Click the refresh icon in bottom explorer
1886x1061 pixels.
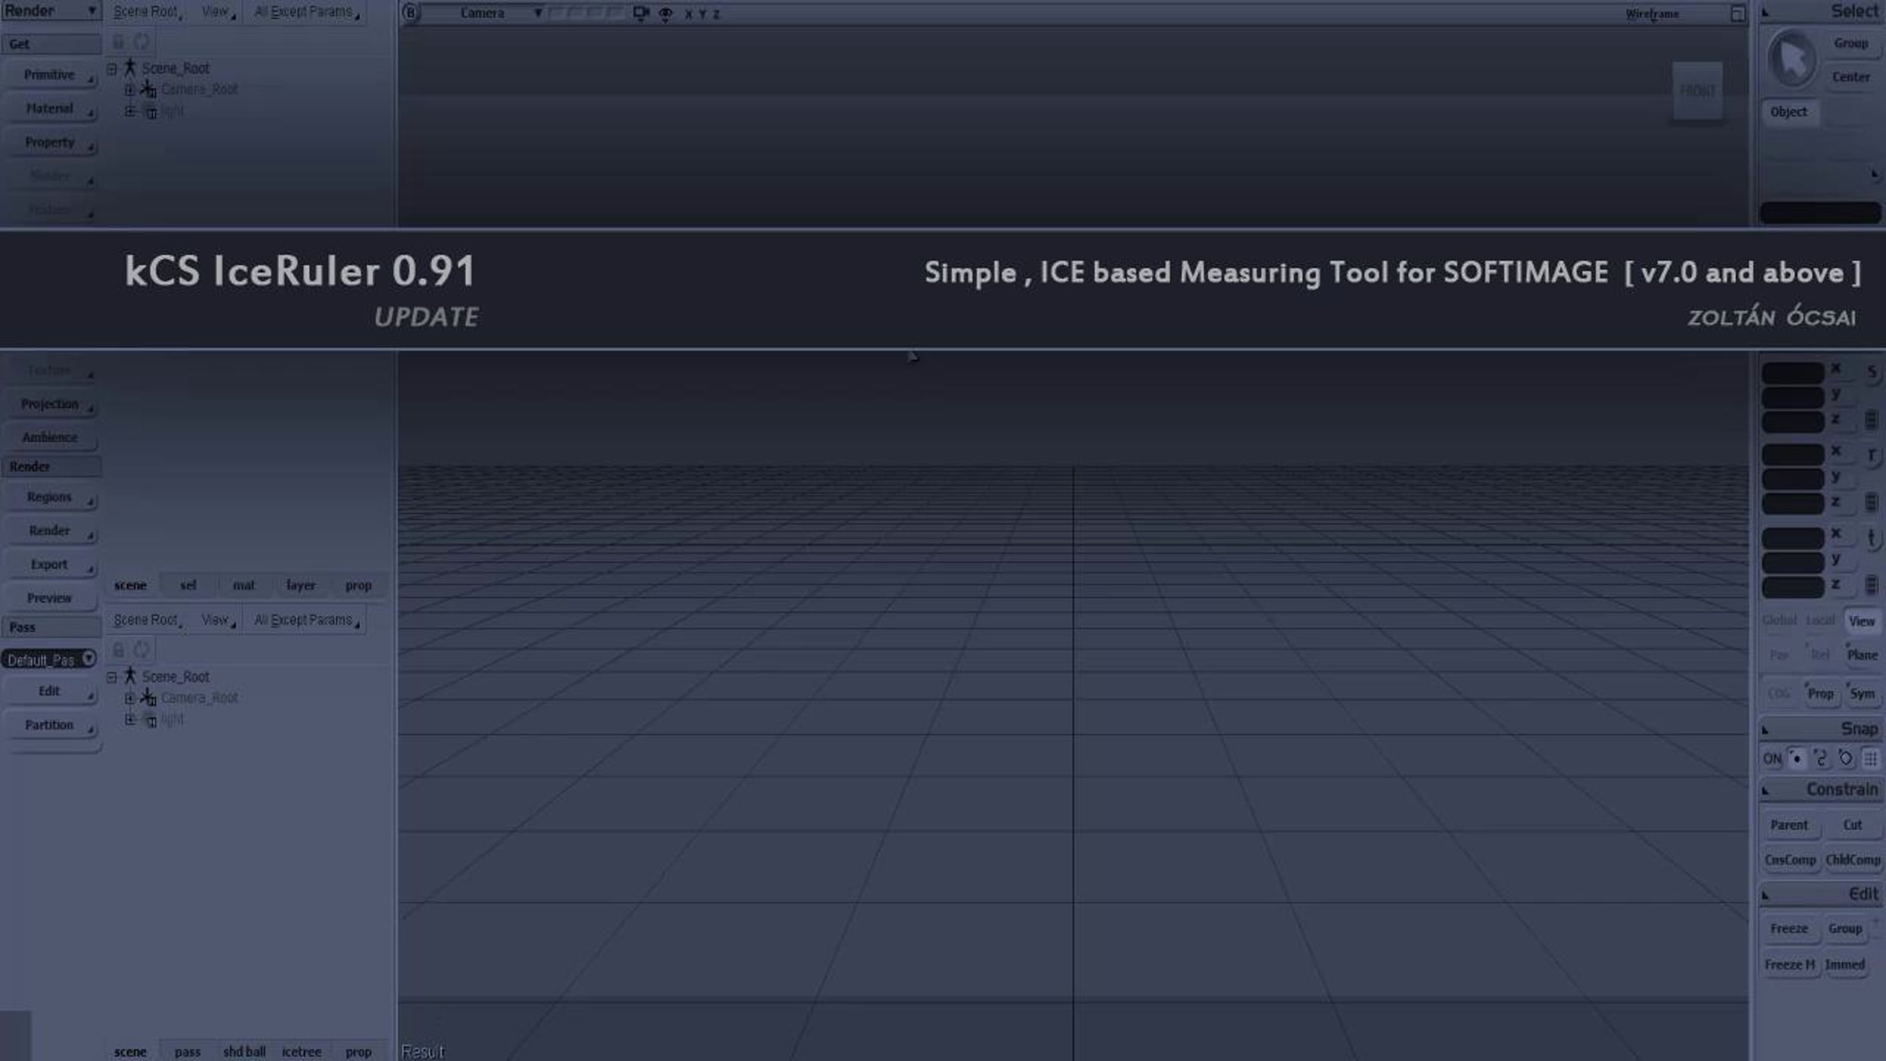point(141,649)
